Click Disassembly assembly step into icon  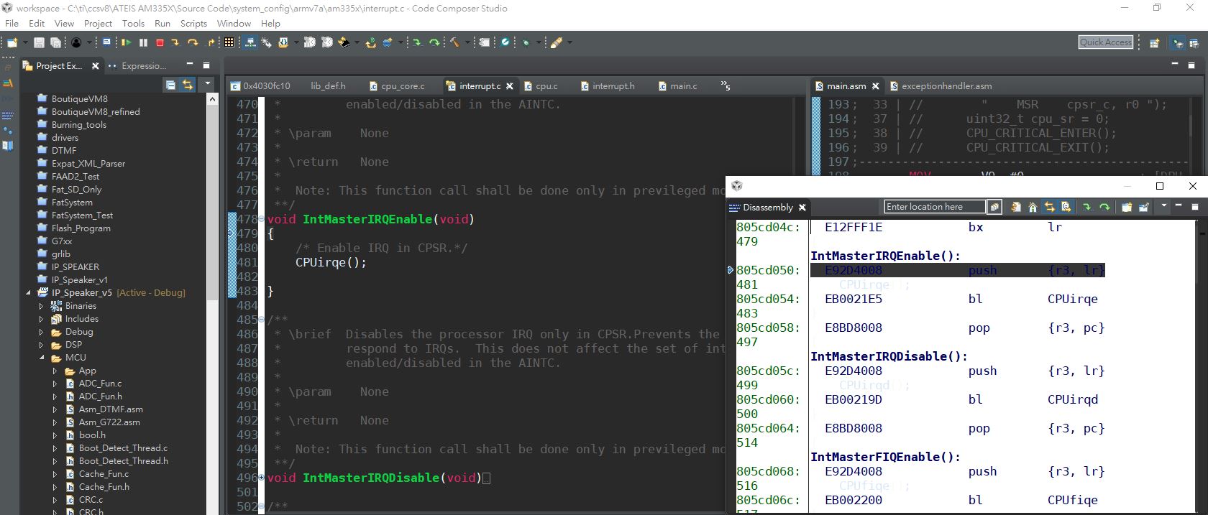point(1087,207)
